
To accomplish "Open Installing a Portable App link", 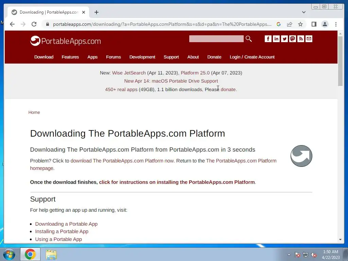I will click(62, 231).
